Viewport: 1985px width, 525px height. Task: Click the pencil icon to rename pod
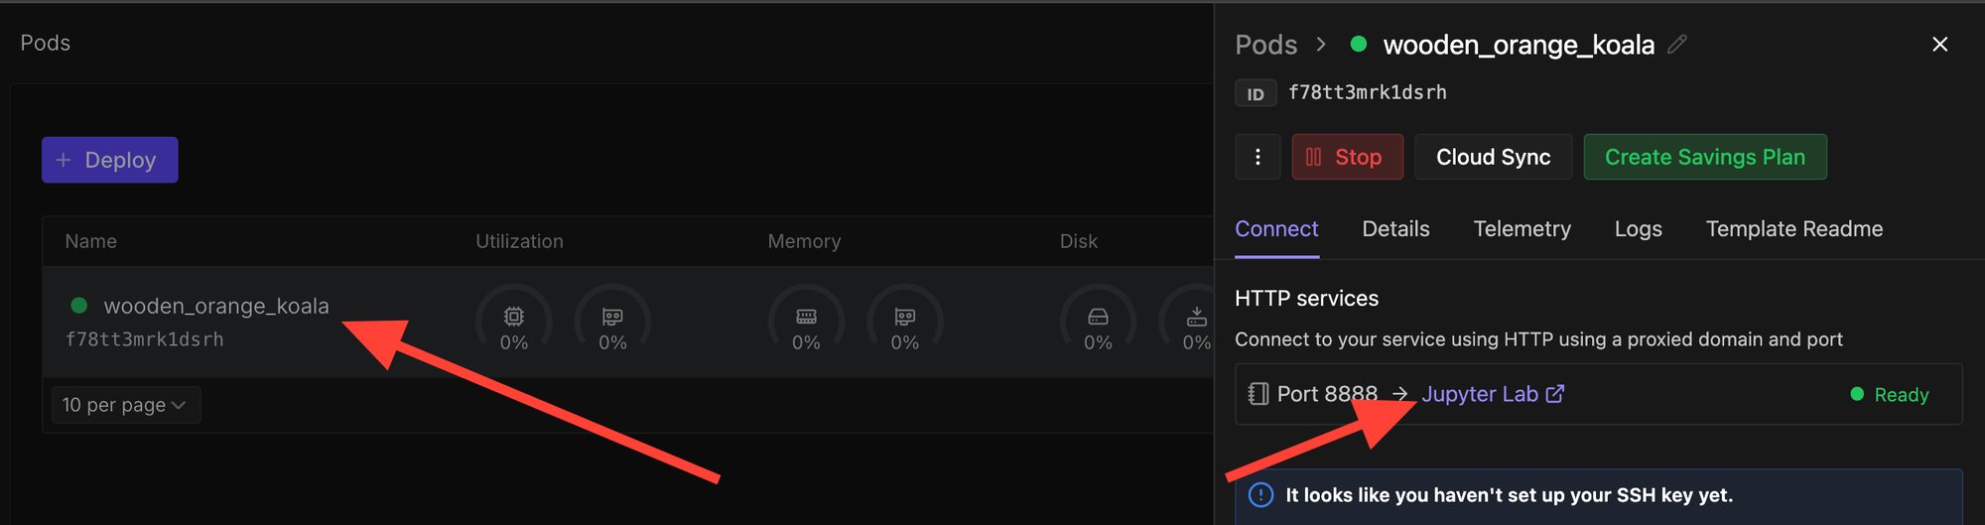(x=1677, y=45)
